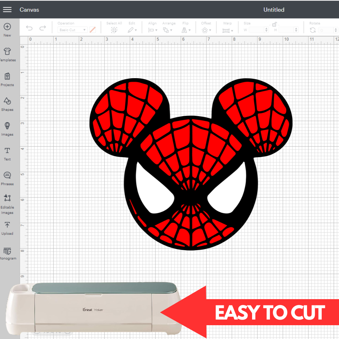
Task: Open the Edit pencil menu
Action: click(132, 30)
